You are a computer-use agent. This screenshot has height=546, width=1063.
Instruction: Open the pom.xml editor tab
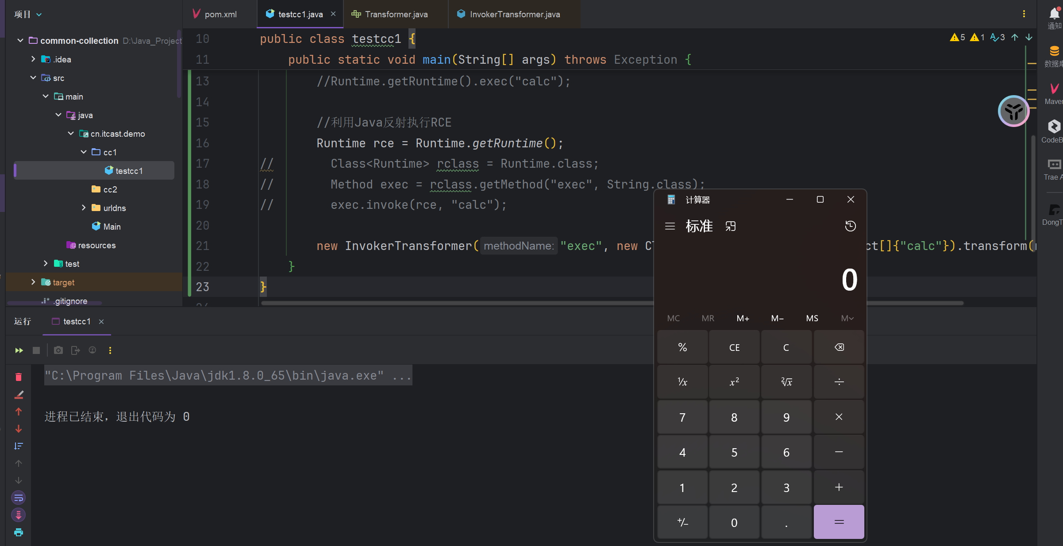click(x=220, y=14)
